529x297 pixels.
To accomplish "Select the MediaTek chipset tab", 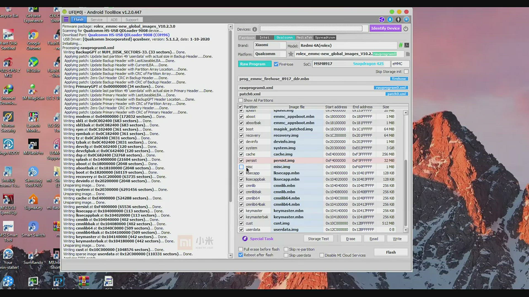I will pos(304,37).
